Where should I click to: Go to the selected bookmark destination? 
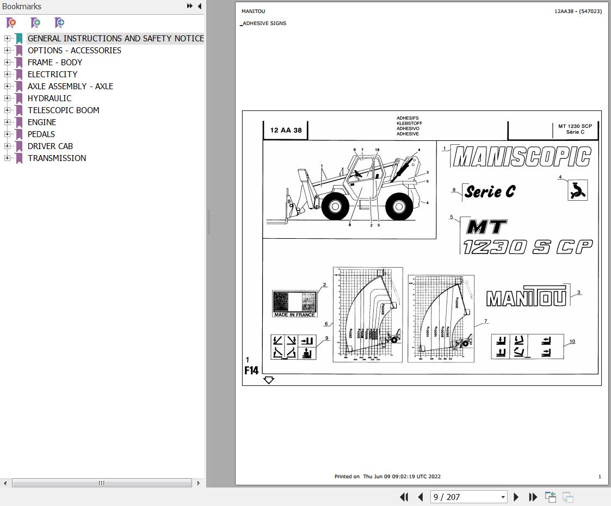[59, 23]
